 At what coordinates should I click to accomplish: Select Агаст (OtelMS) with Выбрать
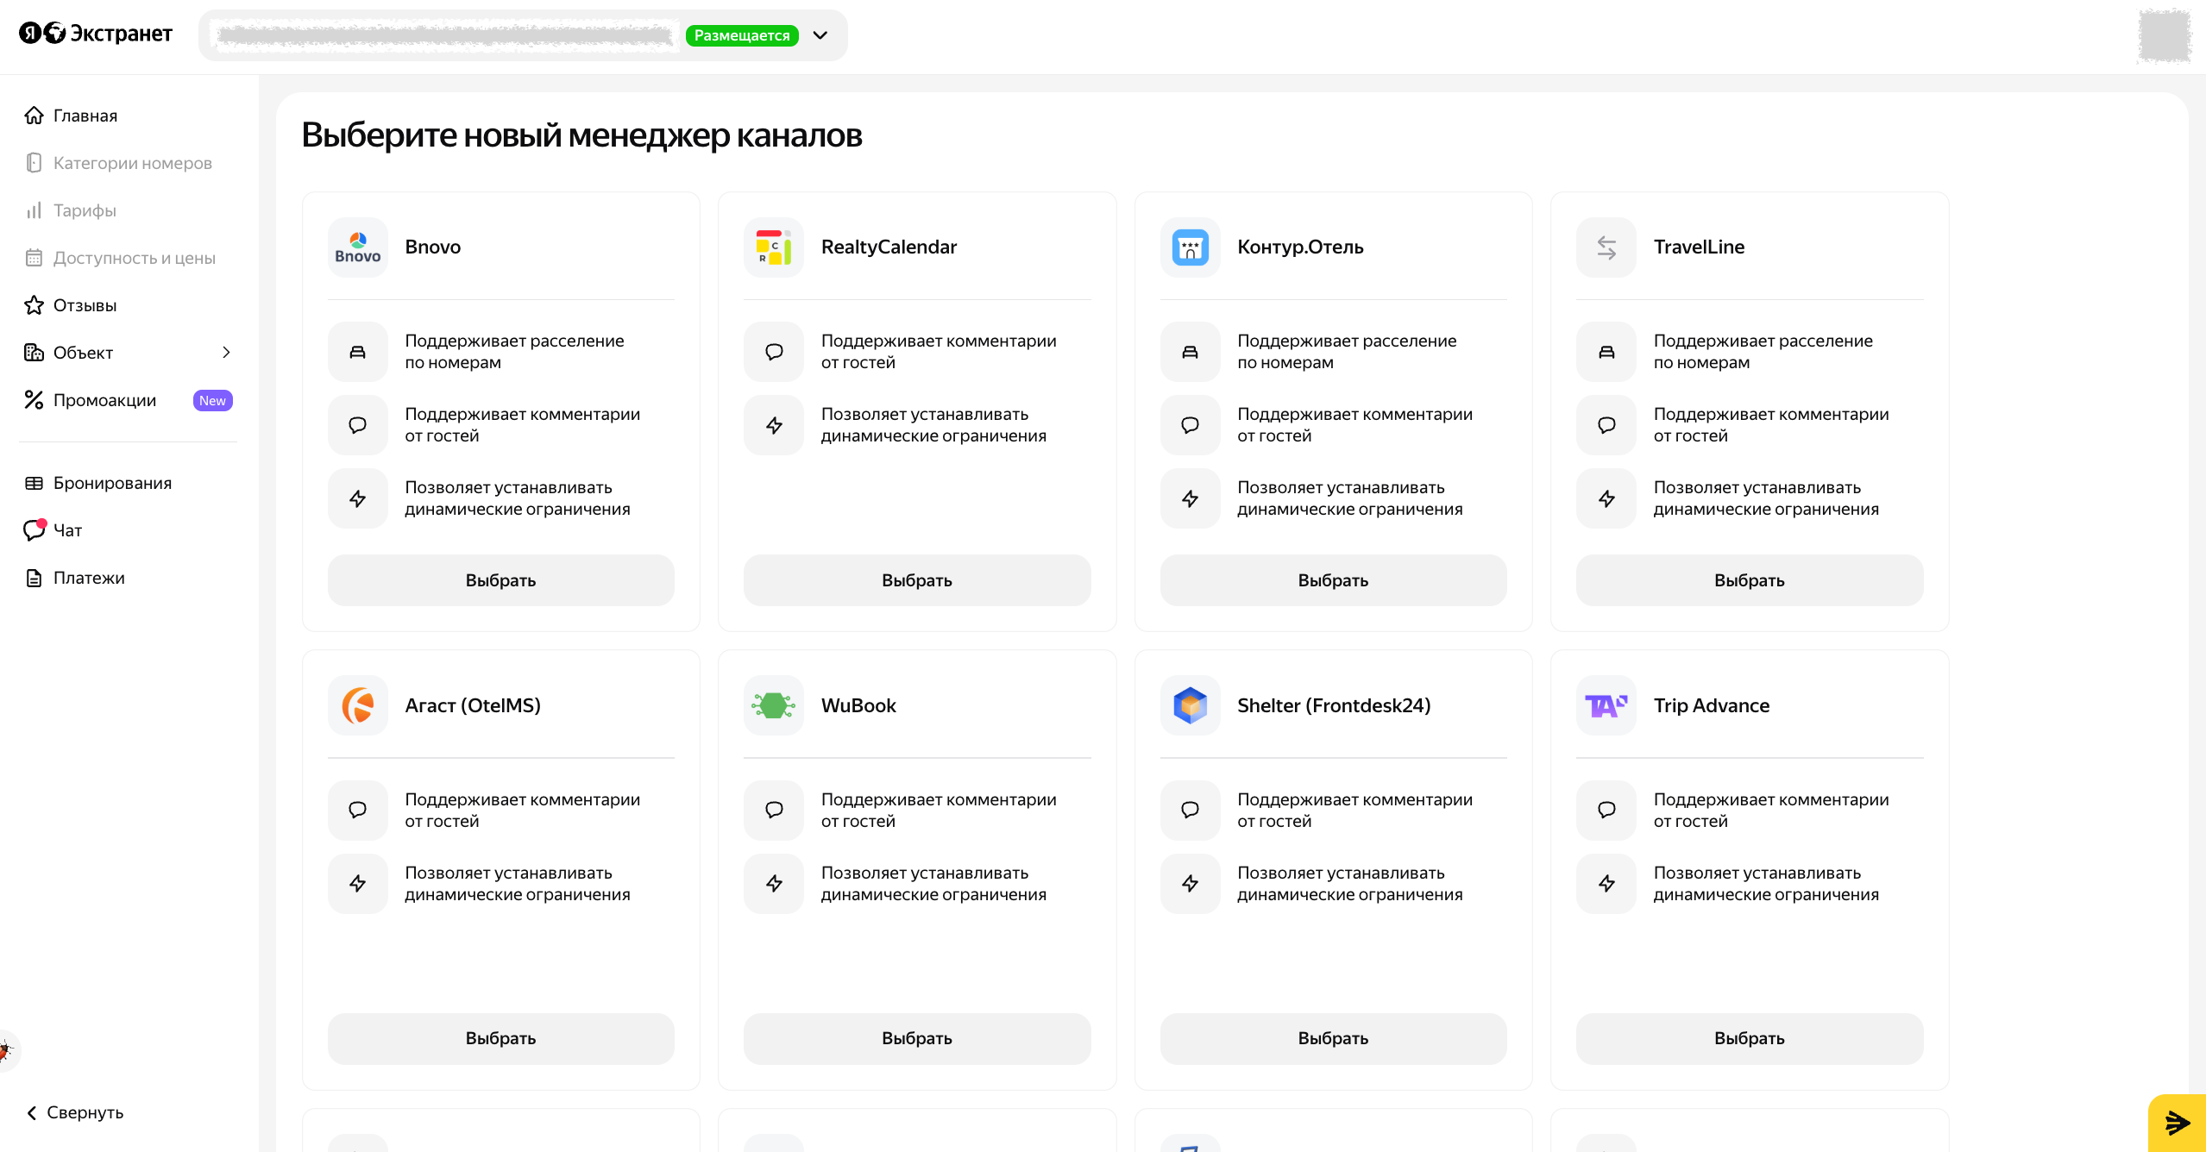(501, 1038)
